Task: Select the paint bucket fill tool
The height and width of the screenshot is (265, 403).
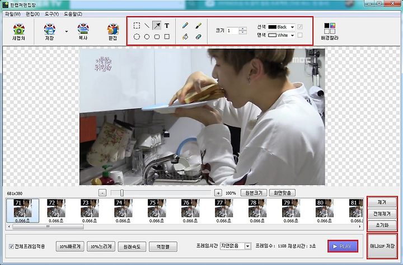Action: pyautogui.click(x=185, y=37)
